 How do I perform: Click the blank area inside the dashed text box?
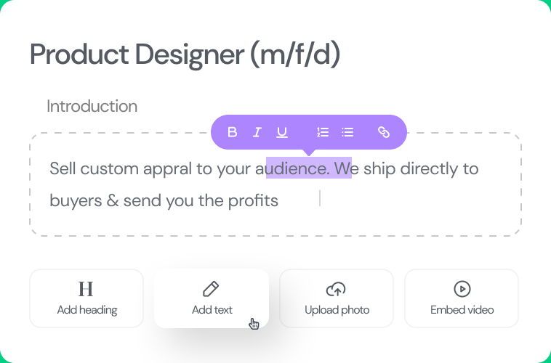[422, 211]
